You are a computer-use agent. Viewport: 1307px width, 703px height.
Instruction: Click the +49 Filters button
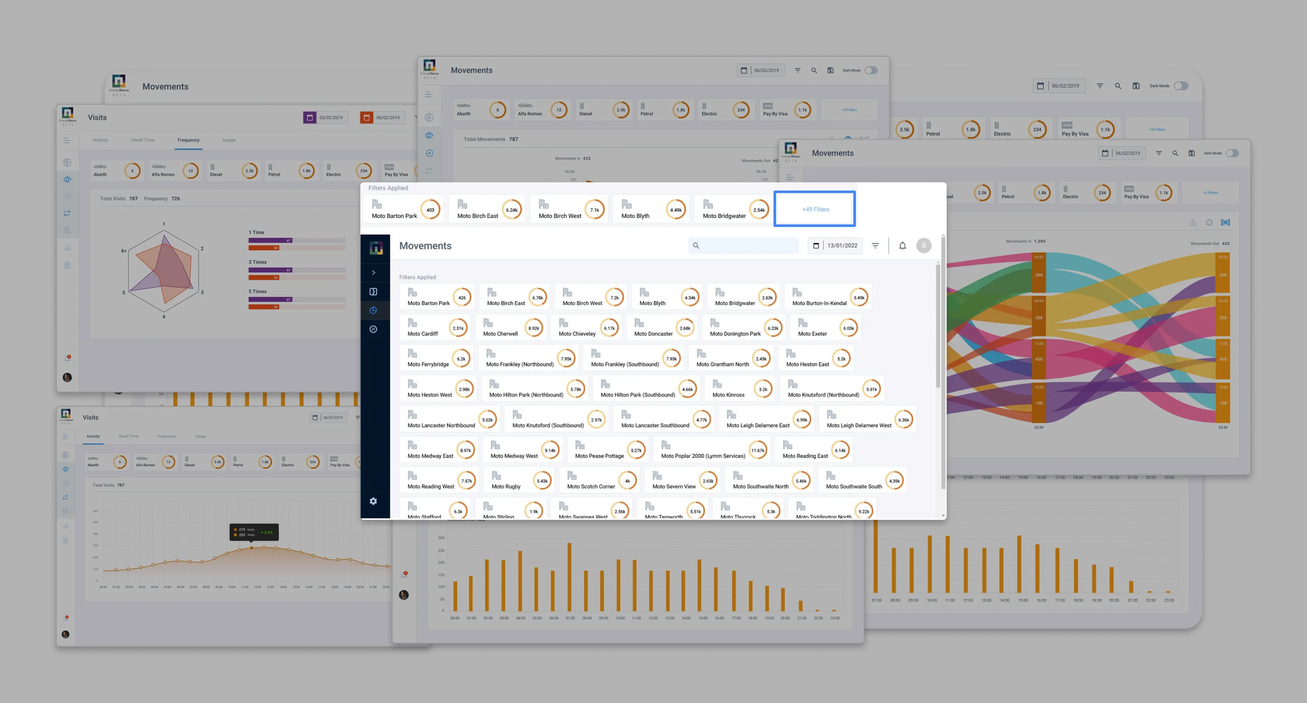(x=815, y=209)
